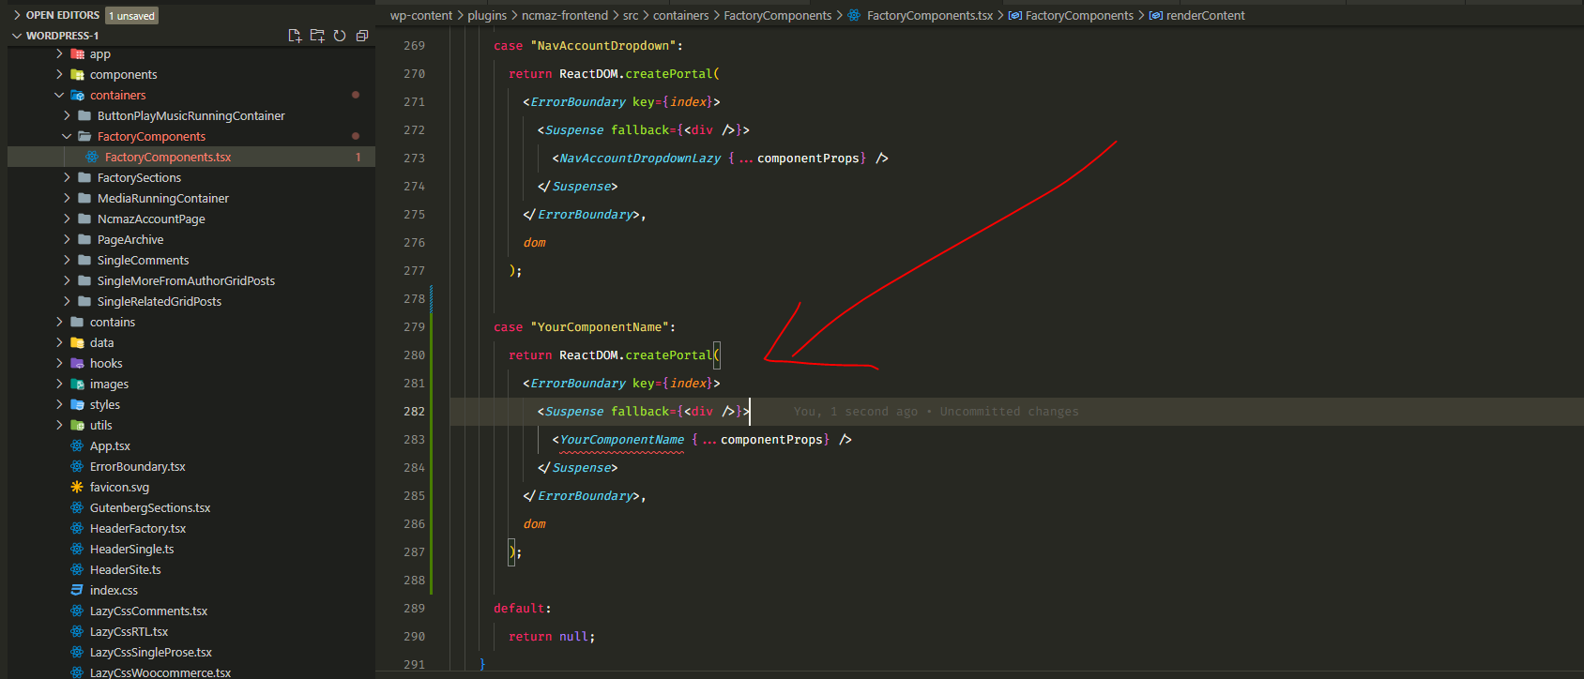Image resolution: width=1584 pixels, height=679 pixels.
Task: Click the HeaderSite.ts file icon
Action: 77,570
